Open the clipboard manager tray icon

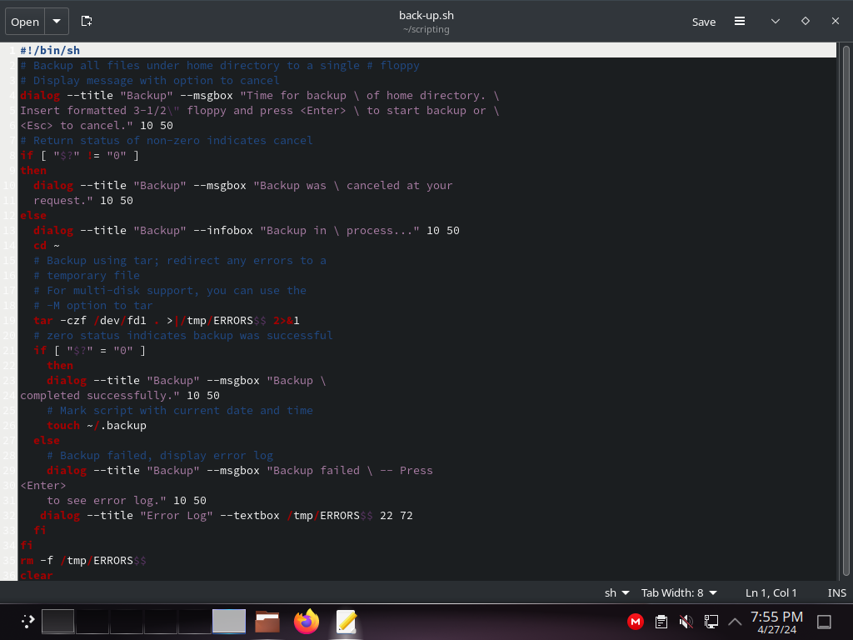[661, 622]
